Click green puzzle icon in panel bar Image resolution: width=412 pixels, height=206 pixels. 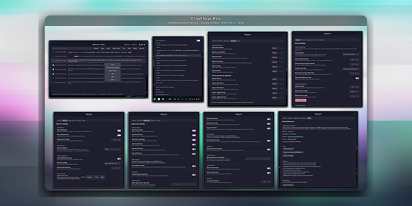click(155, 99)
